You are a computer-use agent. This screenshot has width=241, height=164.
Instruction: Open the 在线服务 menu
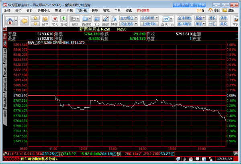click(143, 10)
